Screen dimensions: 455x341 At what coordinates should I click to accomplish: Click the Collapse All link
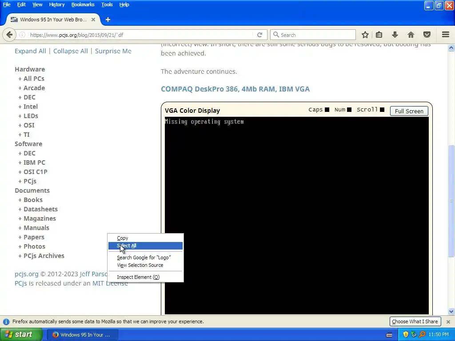71,51
